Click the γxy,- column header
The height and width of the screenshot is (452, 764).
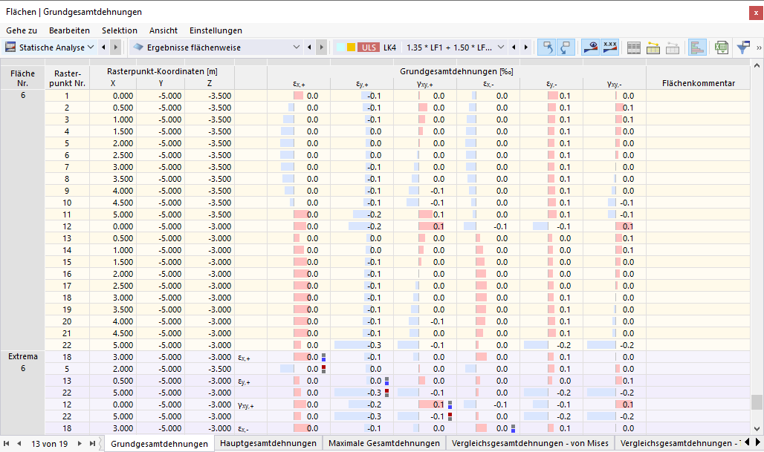click(x=615, y=84)
